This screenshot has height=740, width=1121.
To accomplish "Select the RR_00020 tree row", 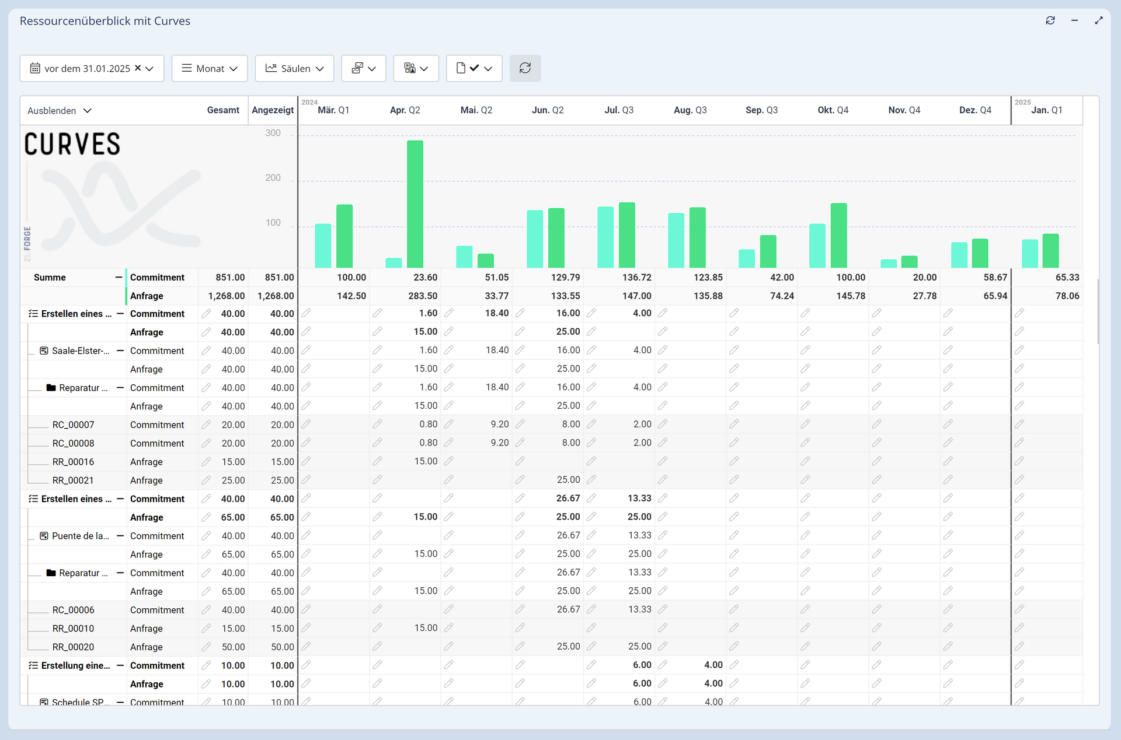I will click(73, 647).
